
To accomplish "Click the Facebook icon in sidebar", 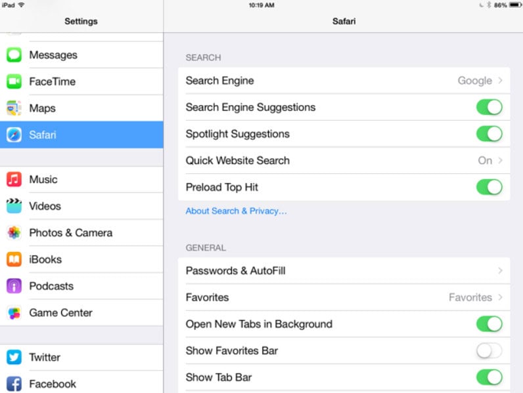I will (14, 384).
